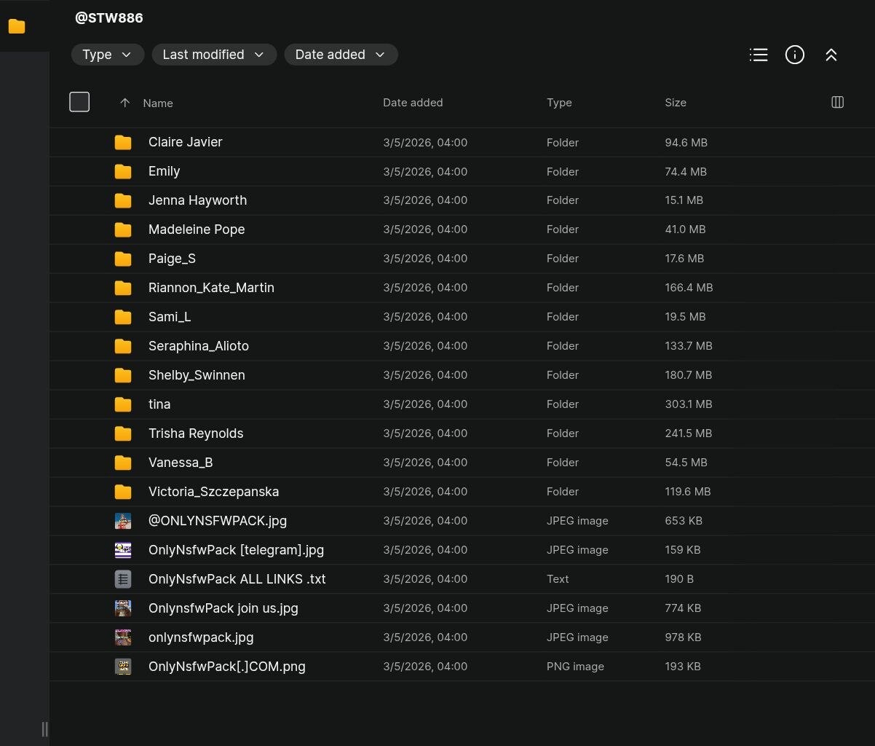The image size is (875, 746).
Task: Click the double chevron collapse icon
Action: click(x=831, y=55)
